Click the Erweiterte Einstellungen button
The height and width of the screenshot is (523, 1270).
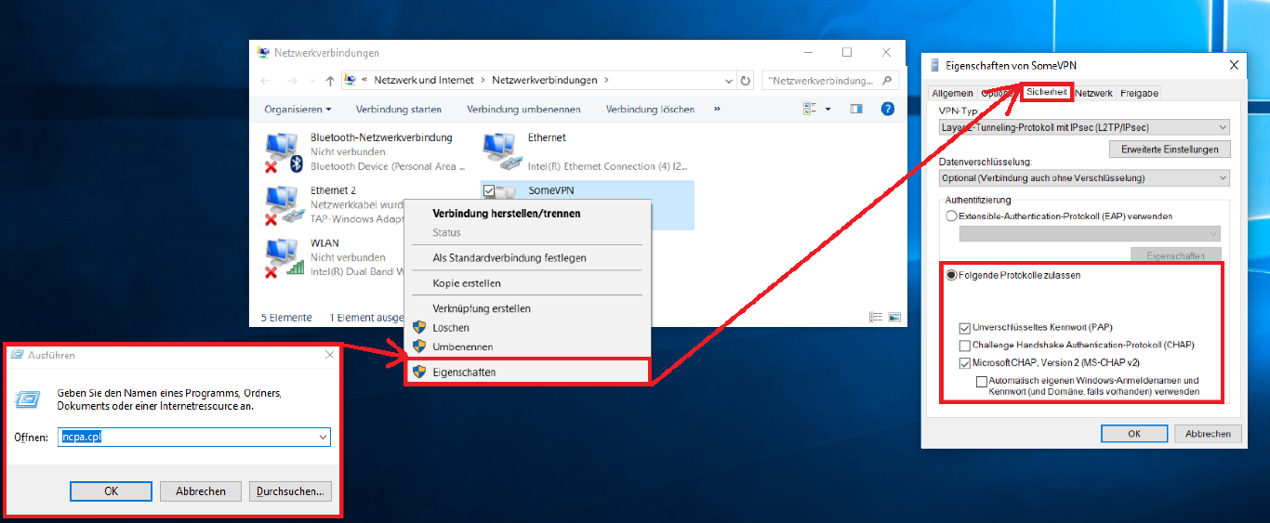pyautogui.click(x=1170, y=149)
